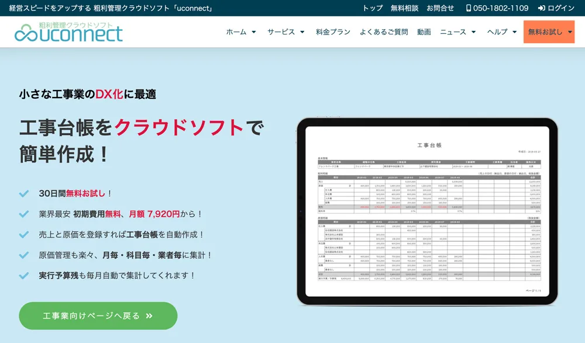Click the phone icon beside 050-1802-1109

tap(469, 8)
